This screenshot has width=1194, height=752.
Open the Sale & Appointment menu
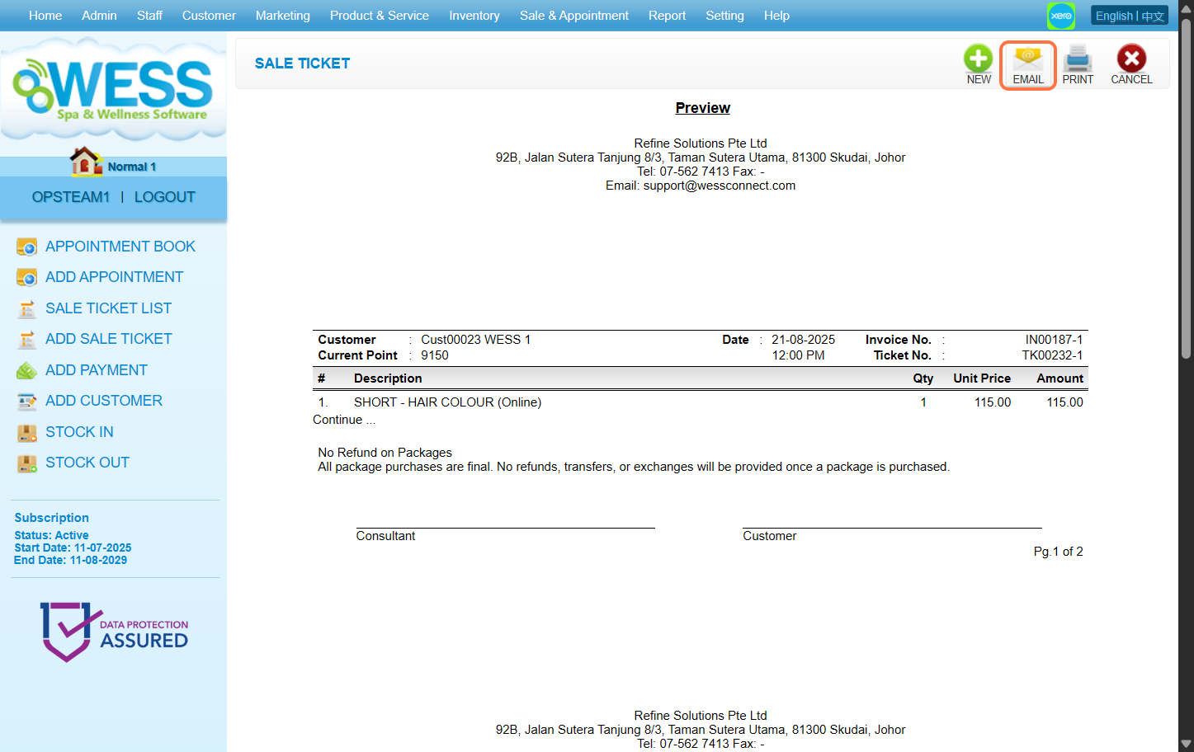point(573,16)
